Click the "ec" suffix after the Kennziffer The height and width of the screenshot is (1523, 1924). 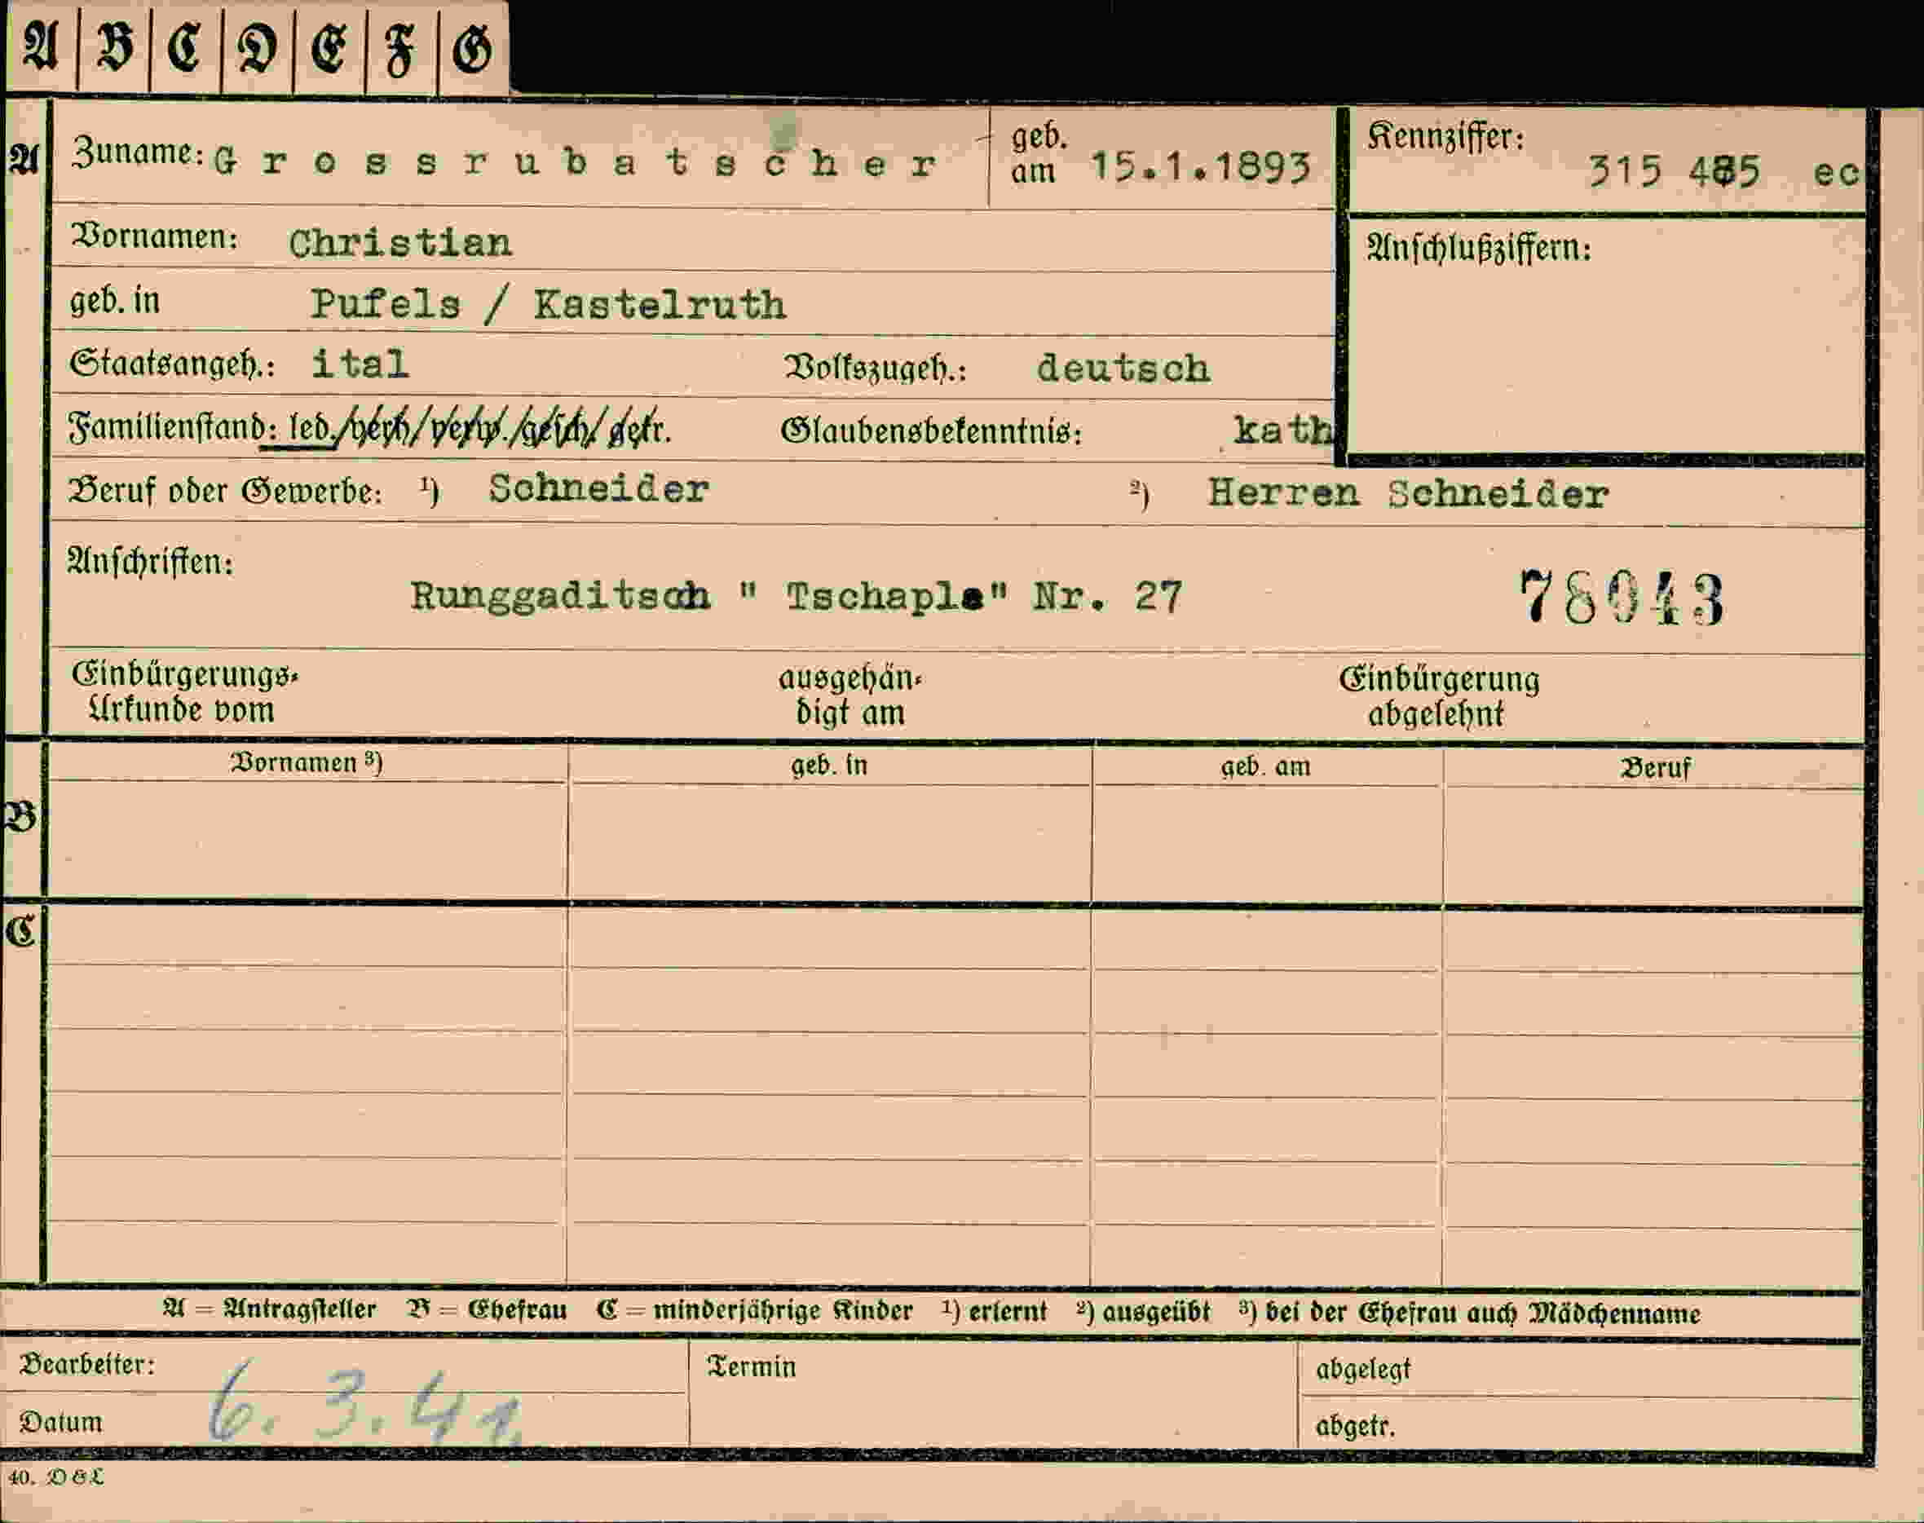pos(1836,173)
